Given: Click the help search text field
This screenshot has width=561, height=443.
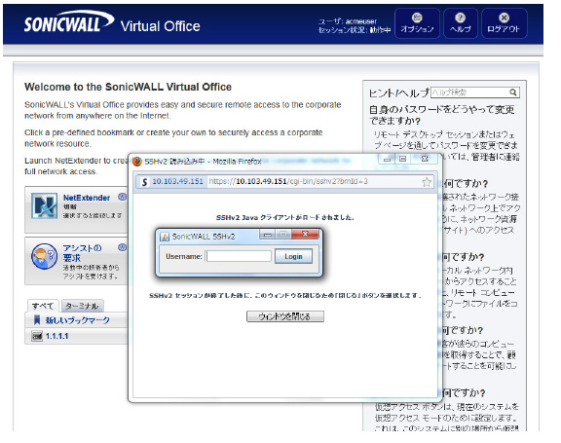Looking at the screenshot, I should coord(469,92).
